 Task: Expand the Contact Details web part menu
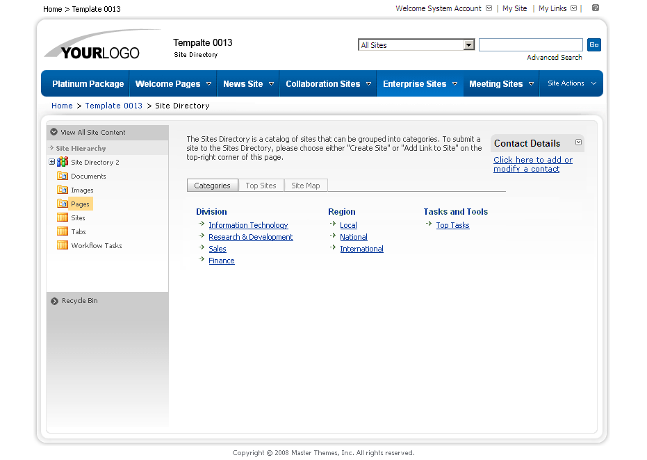578,143
